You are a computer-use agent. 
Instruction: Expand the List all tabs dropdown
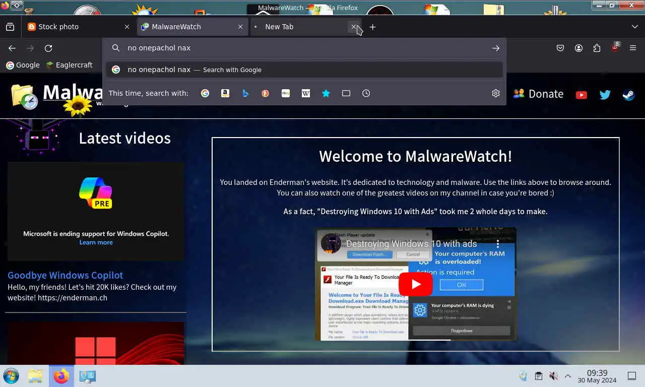[x=634, y=27]
